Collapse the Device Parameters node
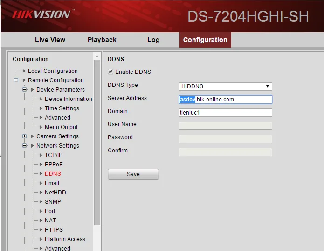Screen dimensions: 324x251 [24, 89]
